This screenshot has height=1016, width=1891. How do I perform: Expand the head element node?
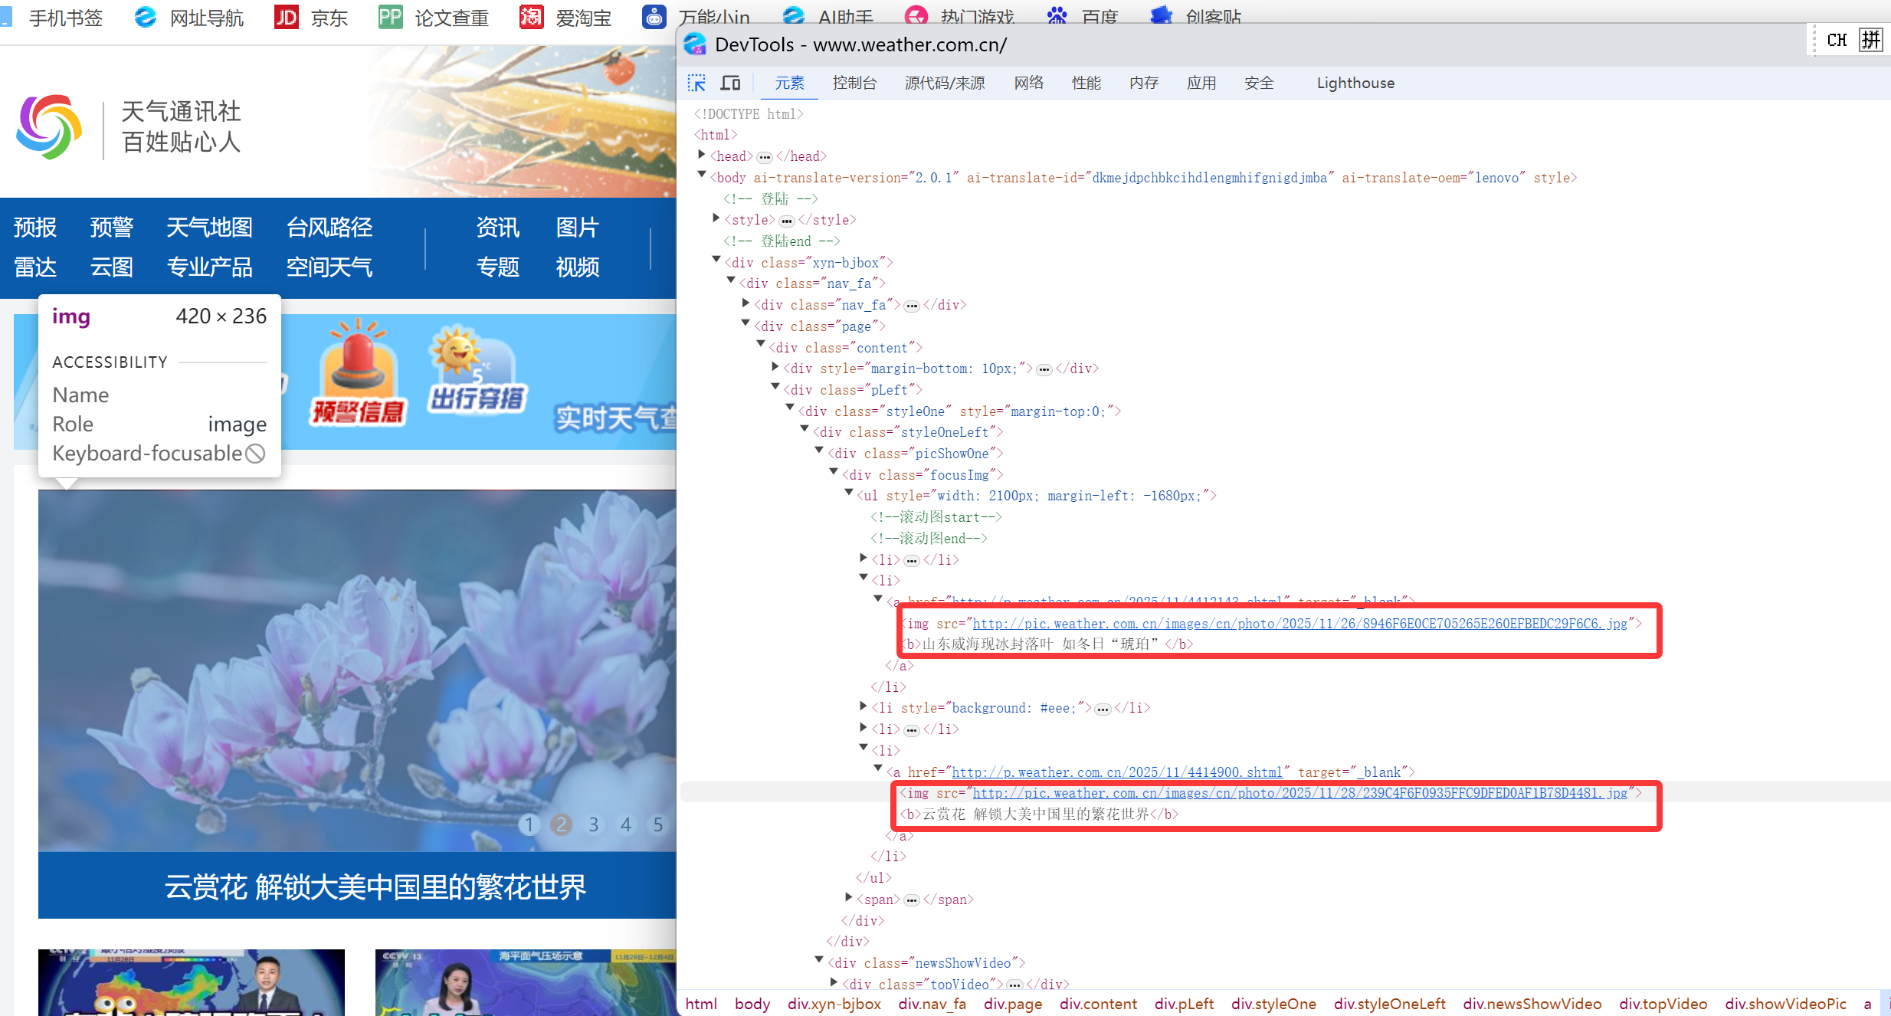pyautogui.click(x=702, y=156)
